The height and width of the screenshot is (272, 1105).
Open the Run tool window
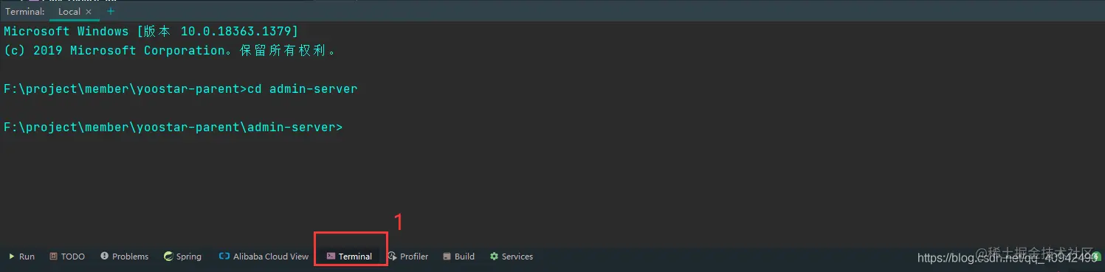(21, 257)
